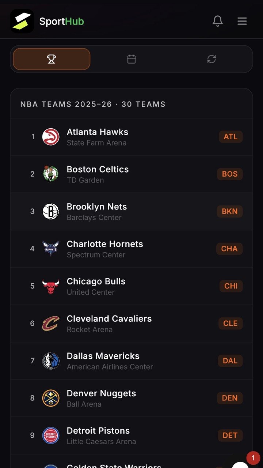Open the Dallas Mavericks team name
Screen dimensions: 263x468
click(103, 356)
